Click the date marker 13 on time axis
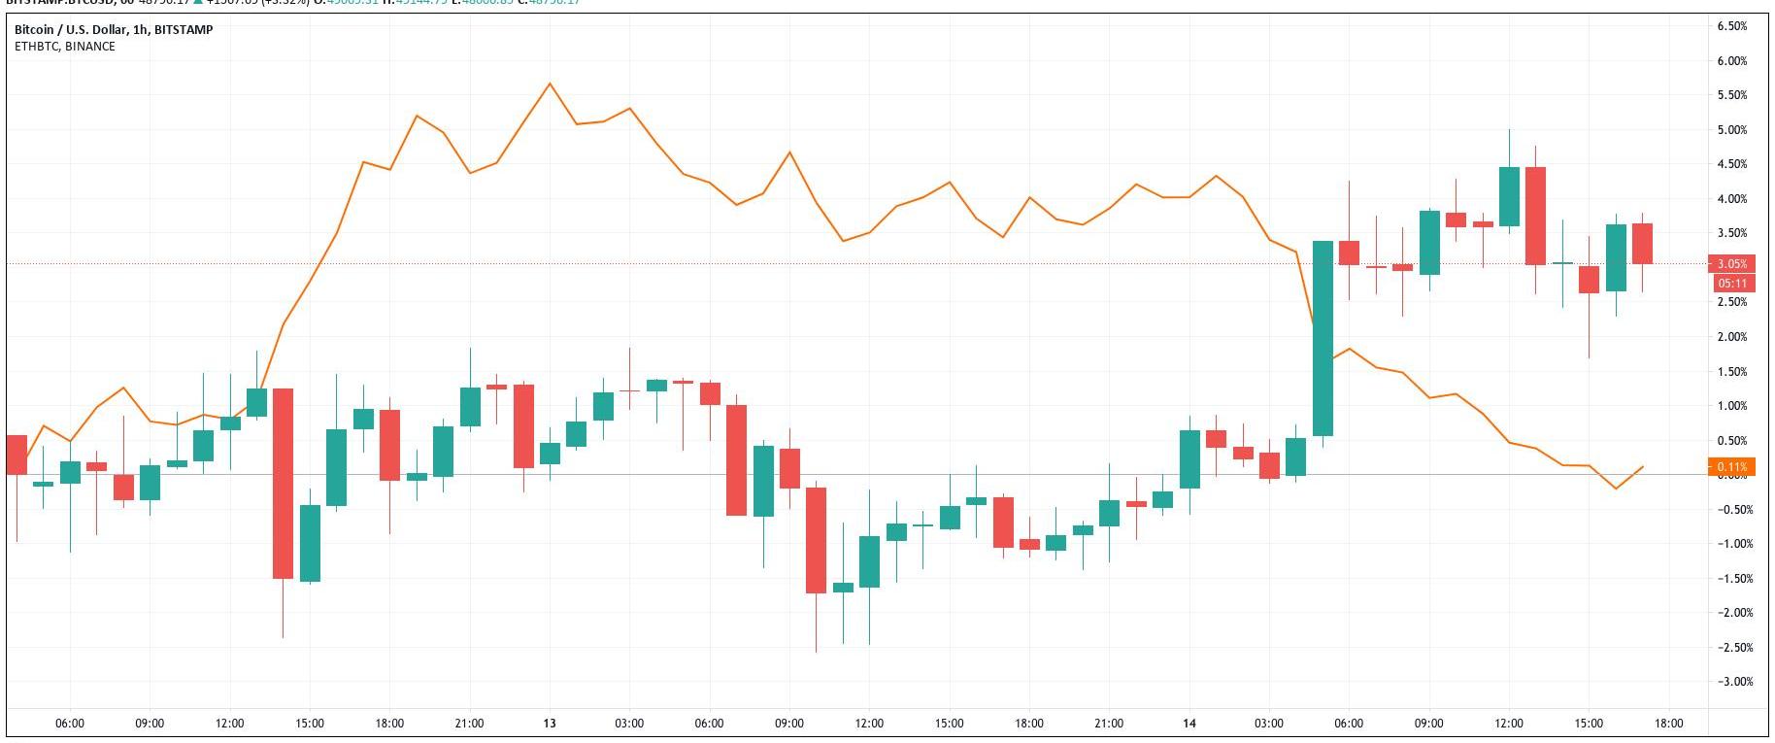This screenshot has height=743, width=1775. [x=550, y=724]
